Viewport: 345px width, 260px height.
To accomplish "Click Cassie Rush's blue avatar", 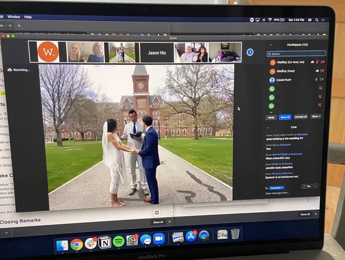I will pos(272,80).
